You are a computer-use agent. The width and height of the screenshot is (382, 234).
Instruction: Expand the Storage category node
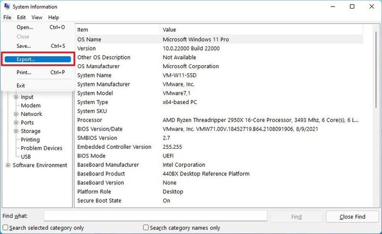16,131
